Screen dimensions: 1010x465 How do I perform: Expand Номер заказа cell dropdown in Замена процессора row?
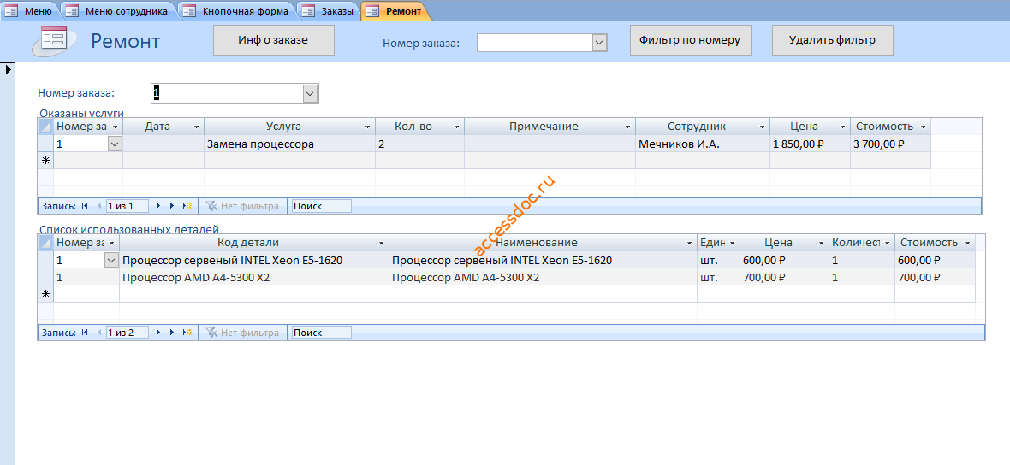[115, 144]
